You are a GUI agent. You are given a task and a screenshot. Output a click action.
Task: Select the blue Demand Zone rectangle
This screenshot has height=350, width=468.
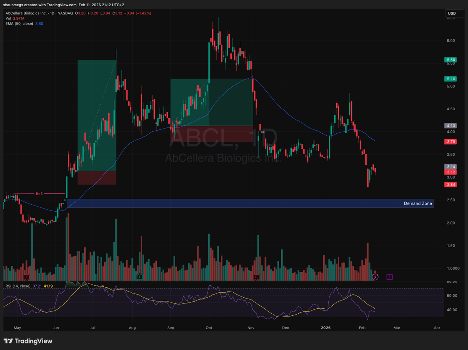click(250, 203)
